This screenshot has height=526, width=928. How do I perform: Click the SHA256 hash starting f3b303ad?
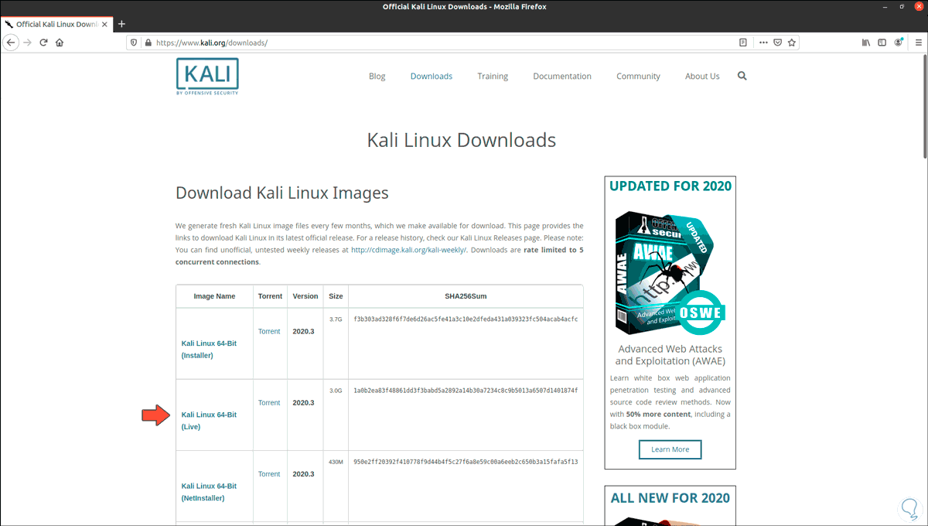tap(466, 319)
